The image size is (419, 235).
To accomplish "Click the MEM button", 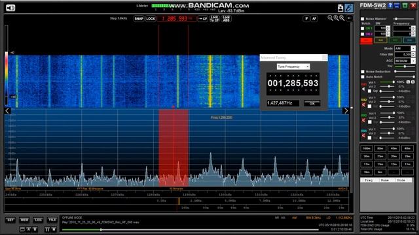I will point(24,220).
